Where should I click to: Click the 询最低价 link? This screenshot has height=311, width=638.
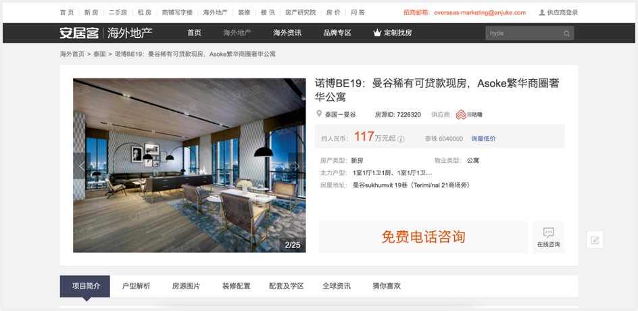tap(483, 139)
